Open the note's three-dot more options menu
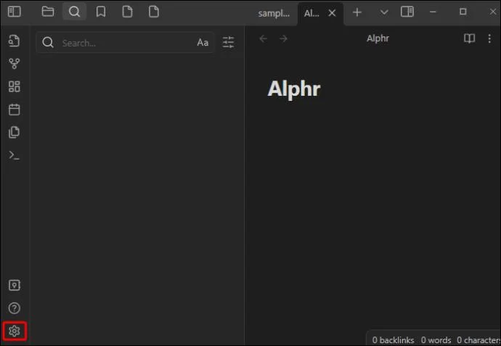Image resolution: width=501 pixels, height=346 pixels. [x=489, y=38]
